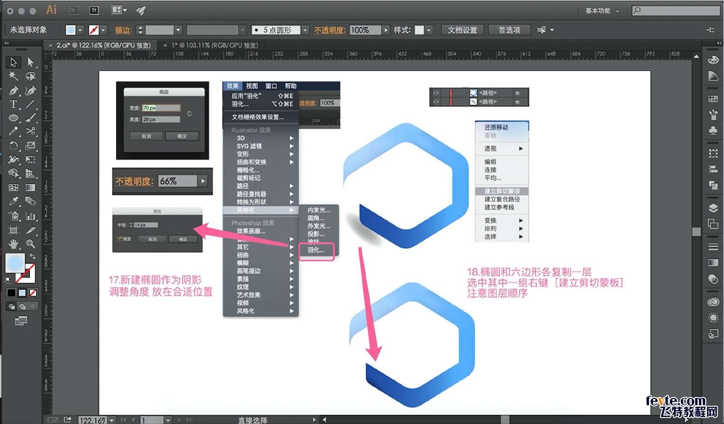The image size is (724, 424).
Task: Select the Shape Builder tool
Action: click(x=14, y=174)
